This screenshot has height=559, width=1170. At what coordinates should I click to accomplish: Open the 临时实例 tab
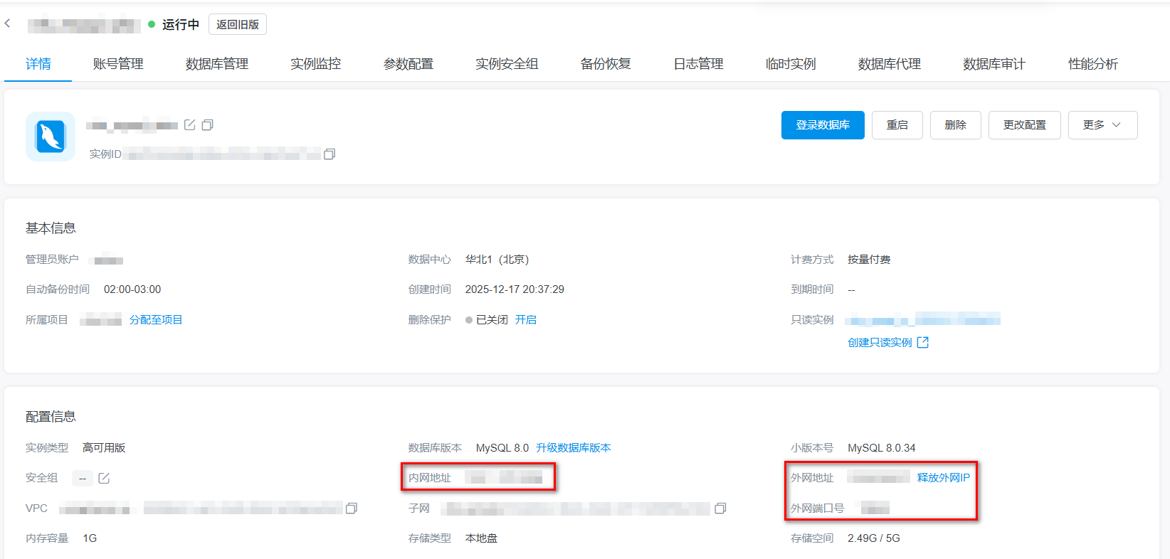(791, 64)
